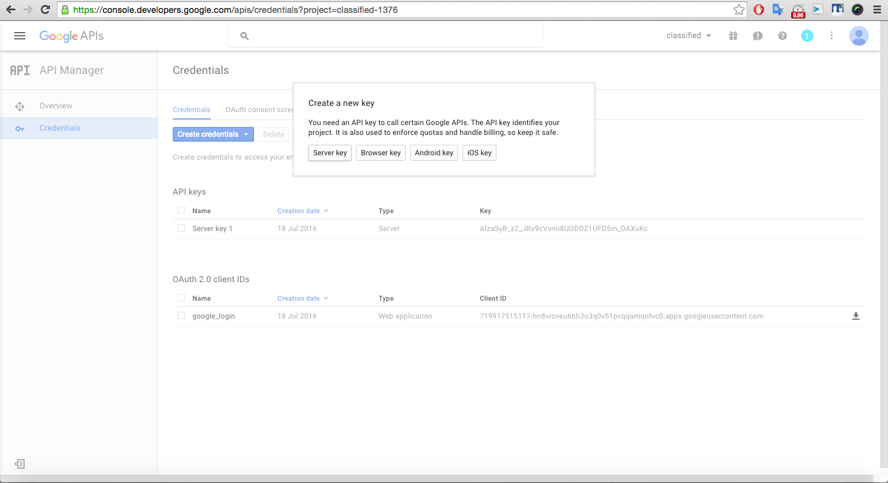Bookmark this page with the star icon
The height and width of the screenshot is (483, 888).
coord(739,9)
